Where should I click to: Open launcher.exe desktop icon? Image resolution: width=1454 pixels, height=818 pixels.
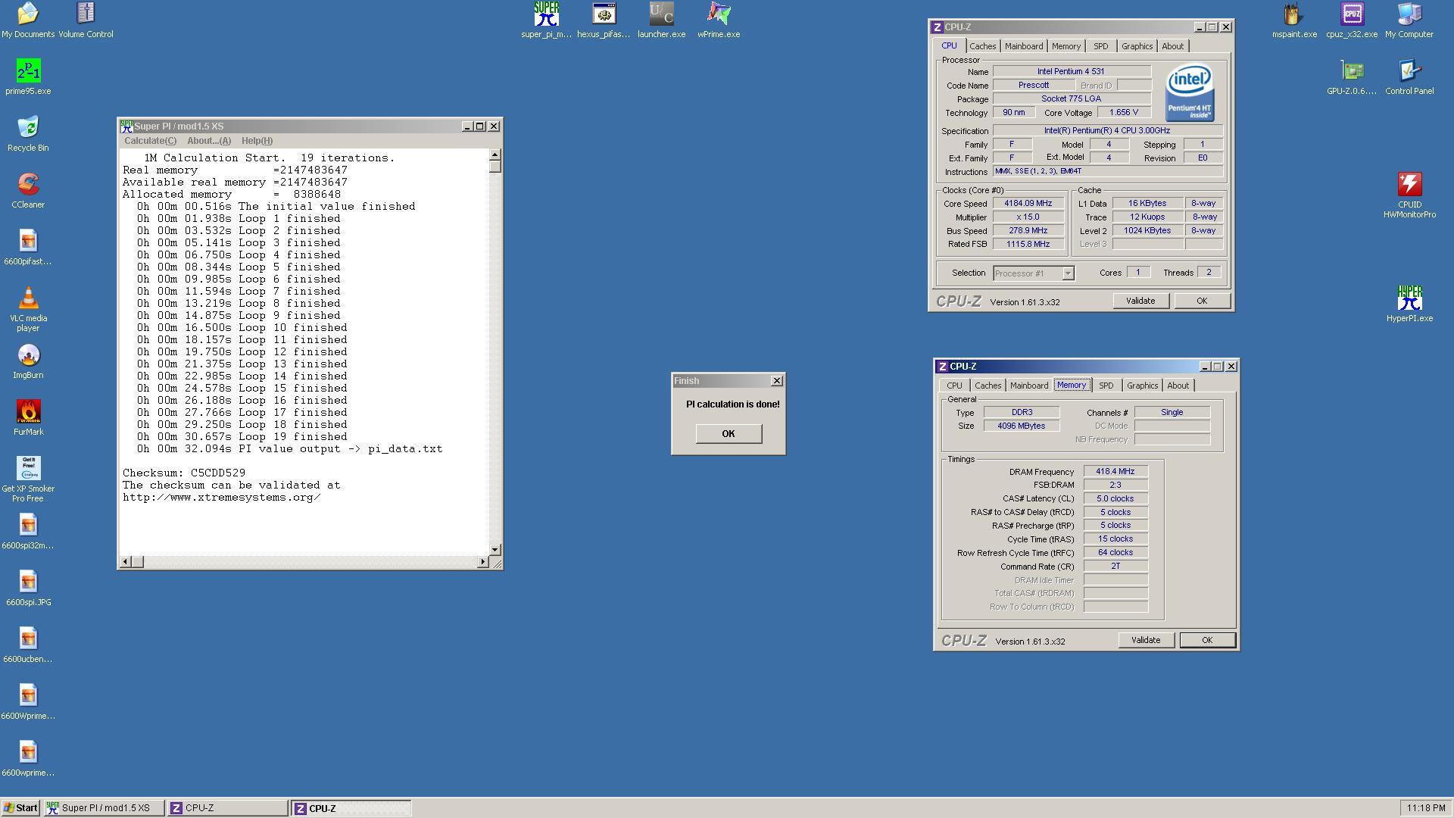[661, 20]
